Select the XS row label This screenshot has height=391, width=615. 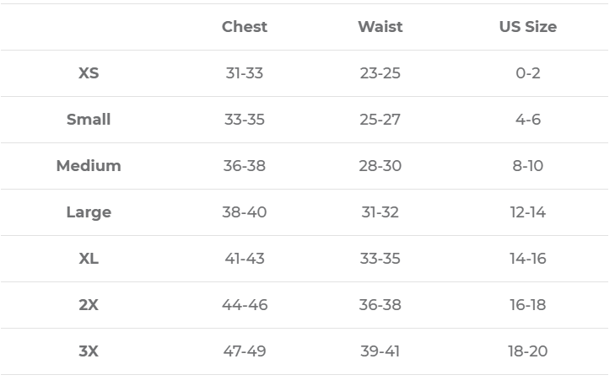(x=89, y=73)
